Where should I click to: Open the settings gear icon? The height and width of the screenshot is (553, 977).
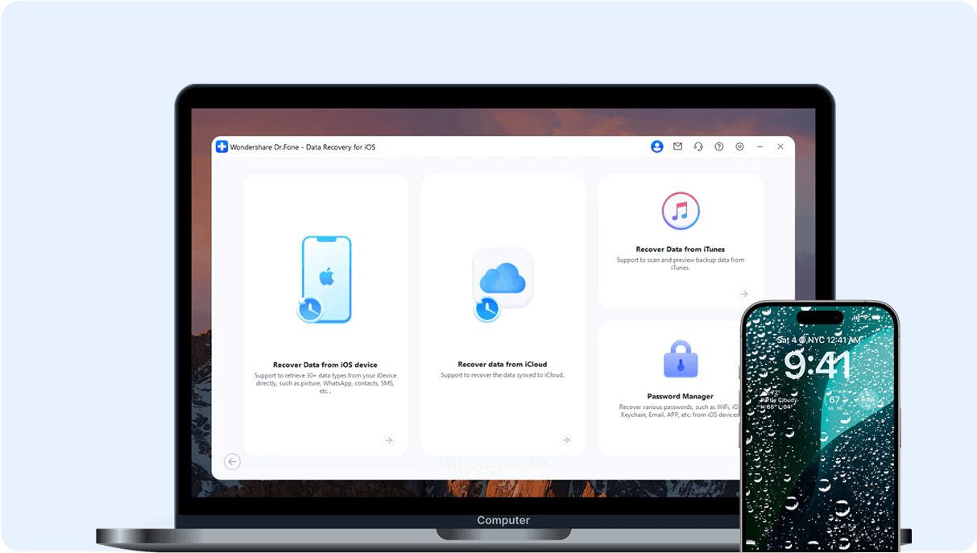[739, 147]
